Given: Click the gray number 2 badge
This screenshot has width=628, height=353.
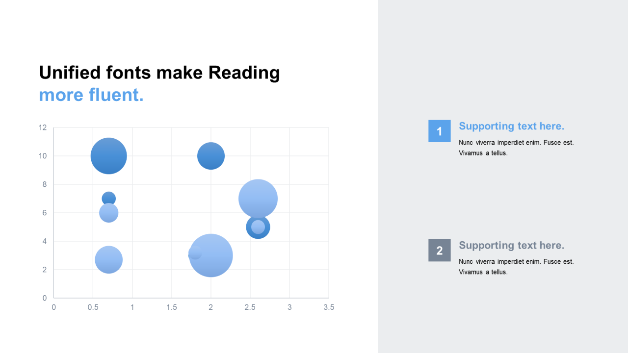Looking at the screenshot, I should point(439,250).
